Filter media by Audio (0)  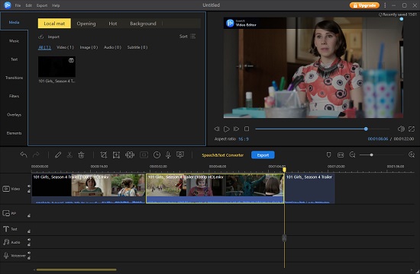tap(112, 47)
